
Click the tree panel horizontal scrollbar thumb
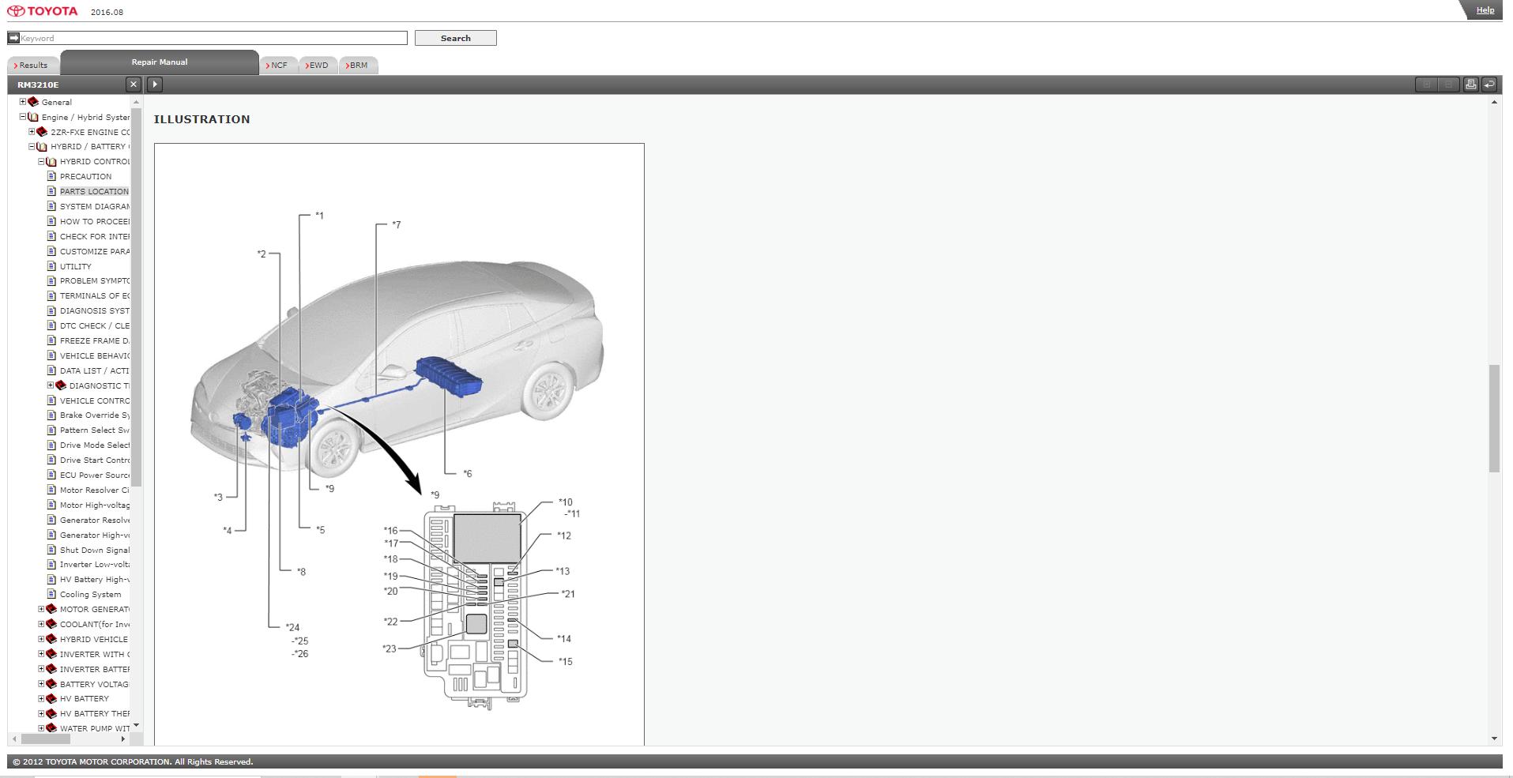(46, 739)
